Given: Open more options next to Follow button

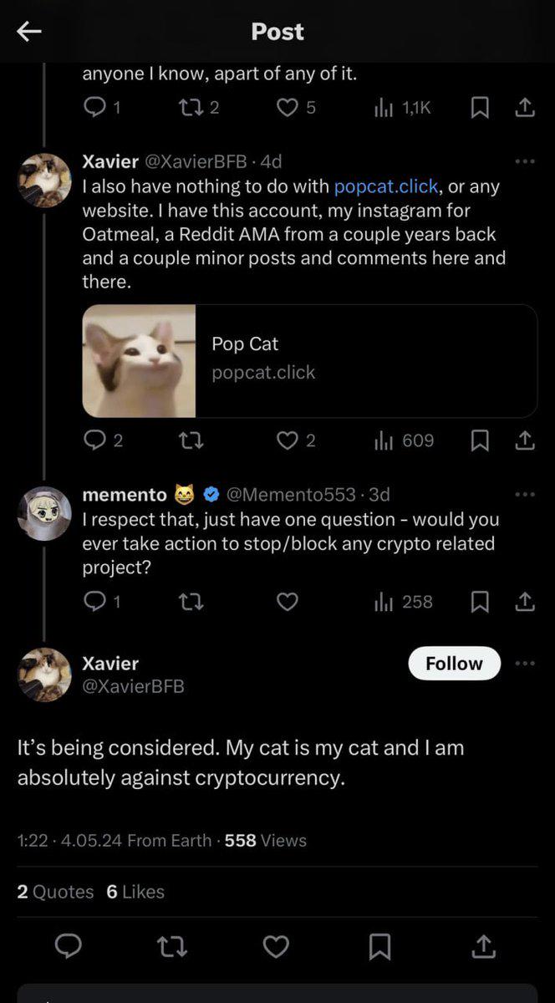Looking at the screenshot, I should pyautogui.click(x=525, y=664).
